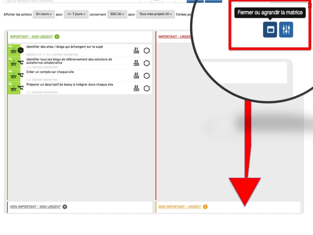313x235 pixels.
Task: Click the green DCH badge on Identifier des sites
Action: (13, 50)
